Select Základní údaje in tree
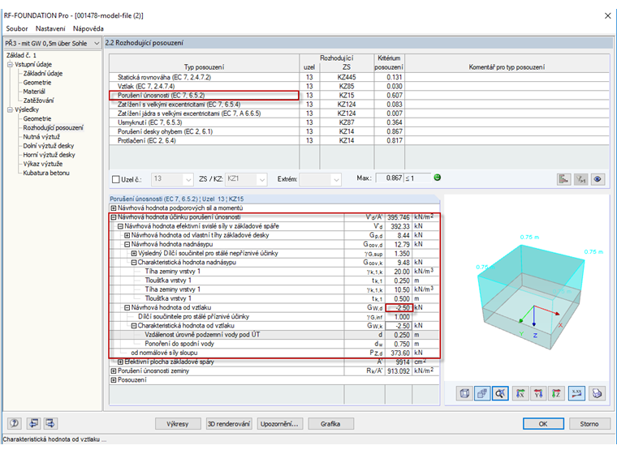Screen dimensions: 617x454 click(42, 74)
